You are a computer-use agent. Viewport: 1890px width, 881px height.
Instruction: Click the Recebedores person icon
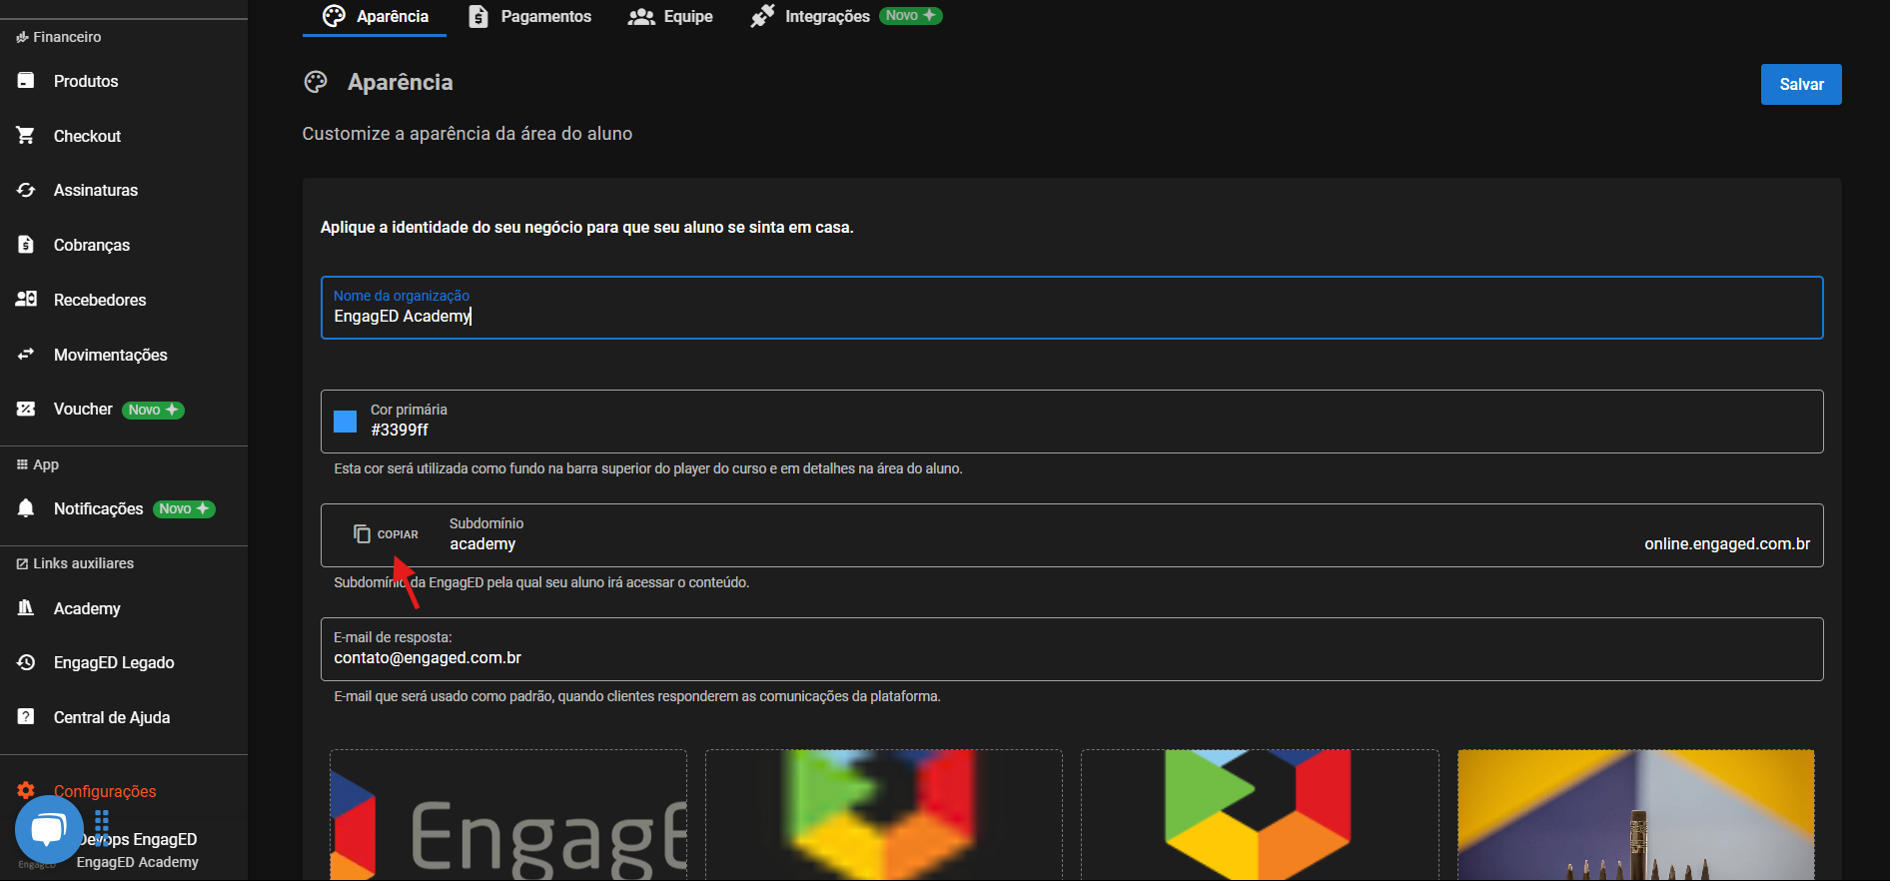pos(26,300)
